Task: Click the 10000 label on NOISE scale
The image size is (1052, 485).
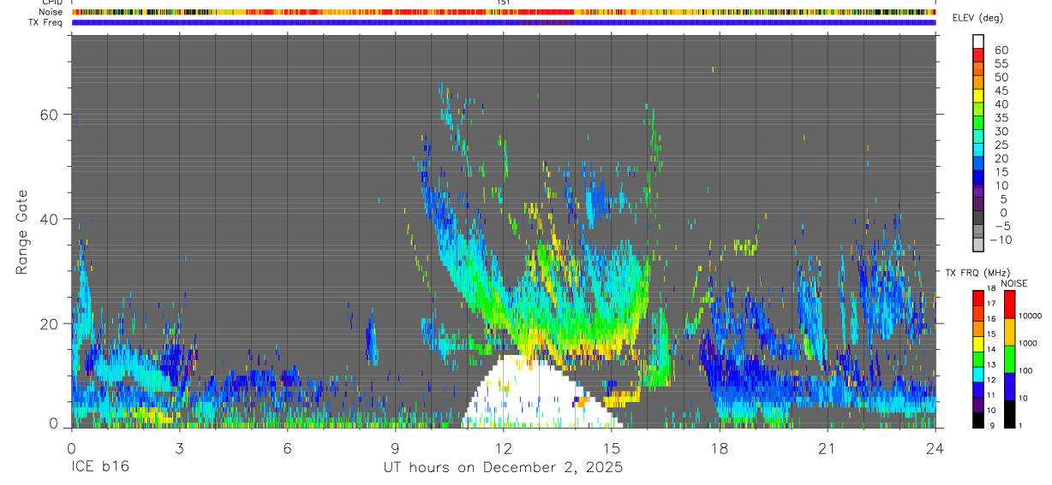Action: [x=1030, y=316]
